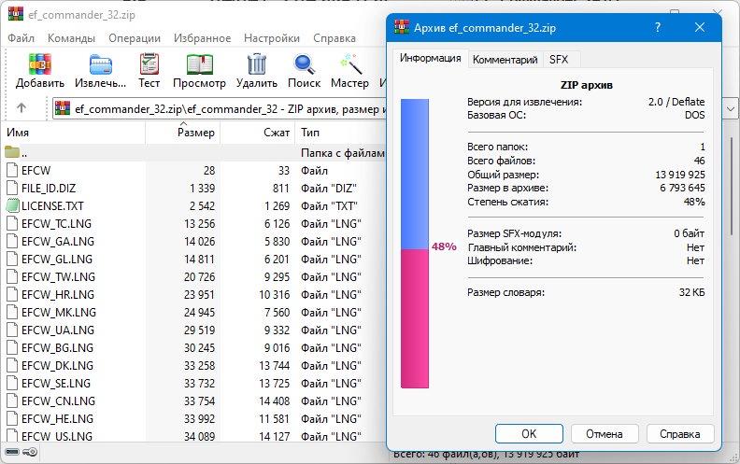This screenshot has width=740, height=464.
Task: Select the EFCW_UA.LNG file
Action: pos(58,330)
